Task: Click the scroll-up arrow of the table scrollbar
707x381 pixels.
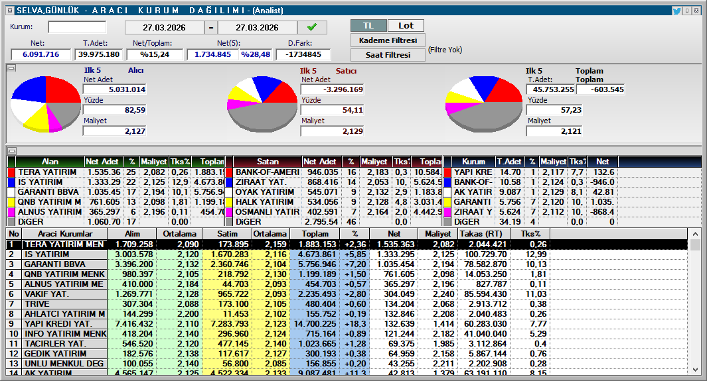Action: 695,234
